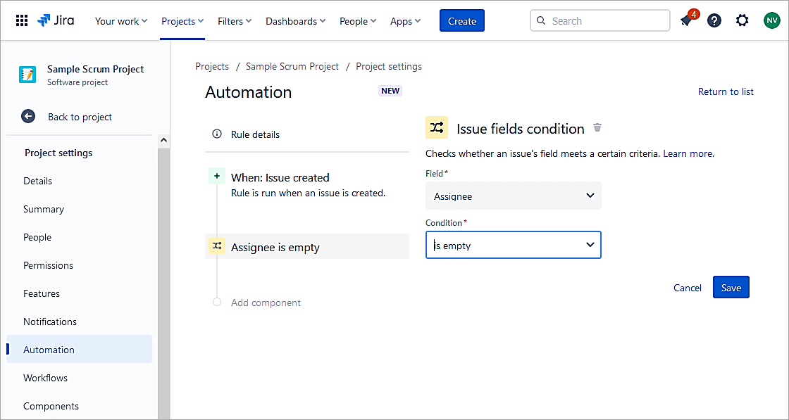Delete condition using the trash icon
The image size is (789, 420).
(597, 127)
